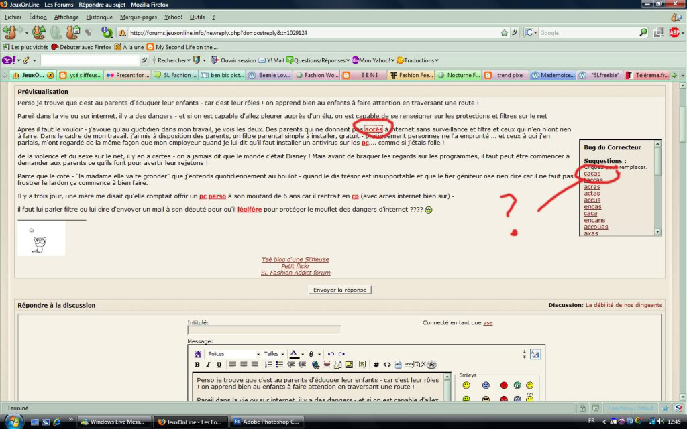Center-align the message text
687x429 pixels.
click(x=244, y=365)
